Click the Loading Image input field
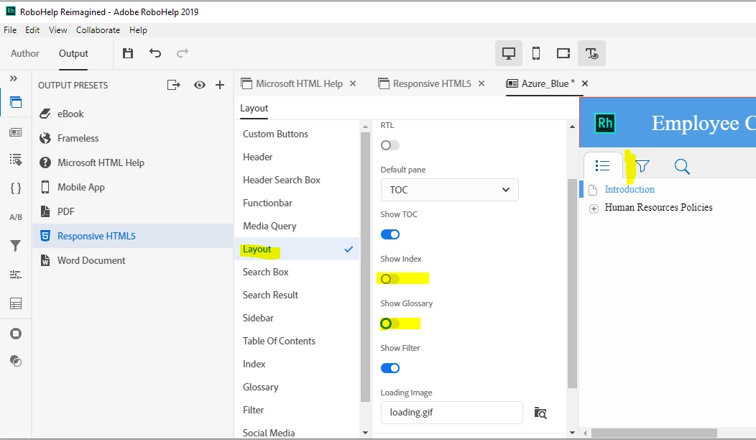Viewport: 756px width, 440px height. (x=452, y=413)
